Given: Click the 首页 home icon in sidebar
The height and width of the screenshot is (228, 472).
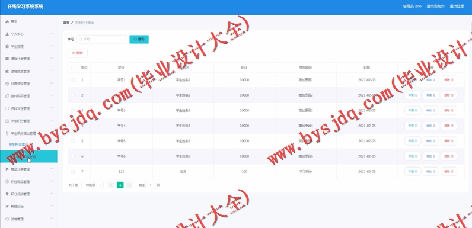Looking at the screenshot, I should pos(7,22).
